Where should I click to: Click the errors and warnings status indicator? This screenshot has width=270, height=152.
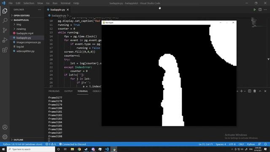coord(51,144)
